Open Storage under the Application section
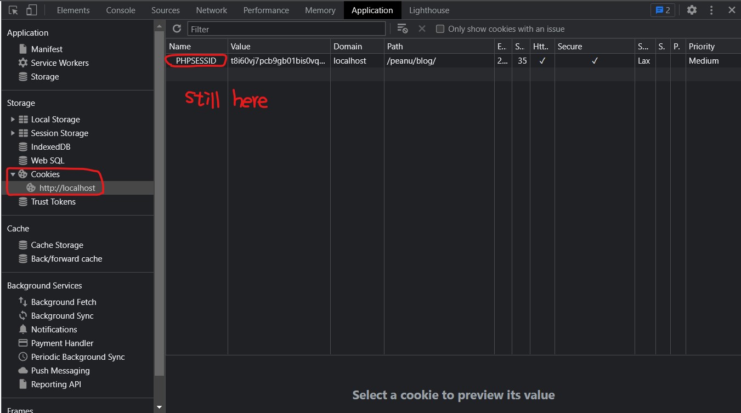The width and height of the screenshot is (741, 413). coord(45,77)
